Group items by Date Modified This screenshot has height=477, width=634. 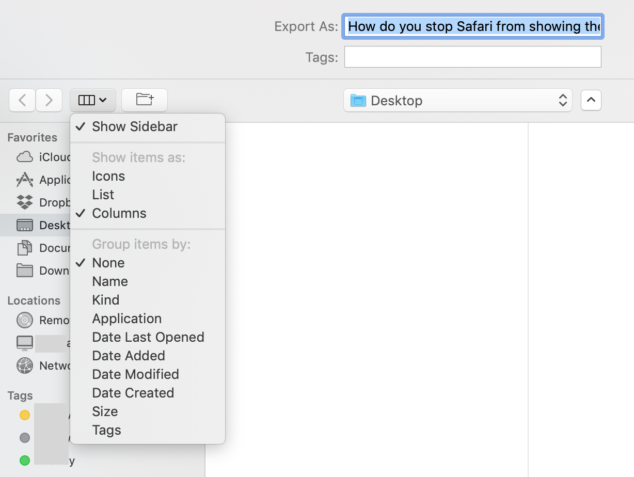(x=148, y=374)
